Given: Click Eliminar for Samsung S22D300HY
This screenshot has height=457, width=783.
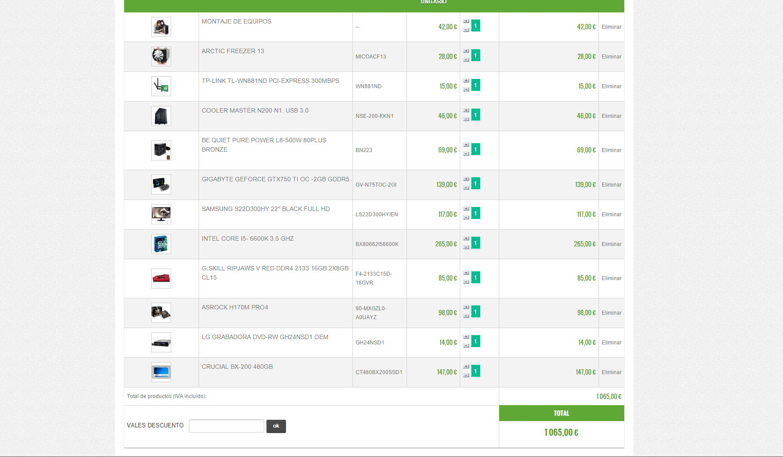Looking at the screenshot, I should (611, 215).
